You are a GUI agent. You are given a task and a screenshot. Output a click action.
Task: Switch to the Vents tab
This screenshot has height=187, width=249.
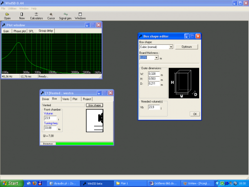tap(66, 99)
